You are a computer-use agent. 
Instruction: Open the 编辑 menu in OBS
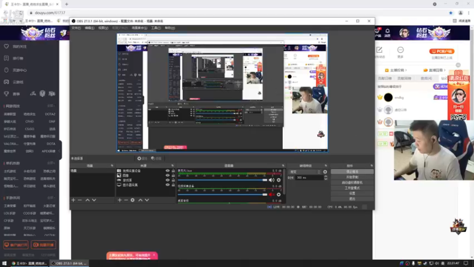[x=89, y=28]
